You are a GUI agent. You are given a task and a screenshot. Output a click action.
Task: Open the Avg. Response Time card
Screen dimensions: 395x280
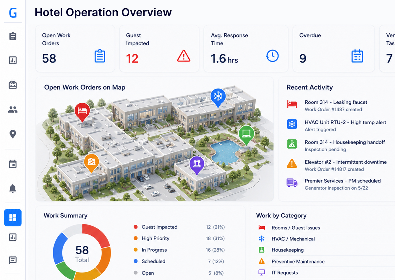246,48
